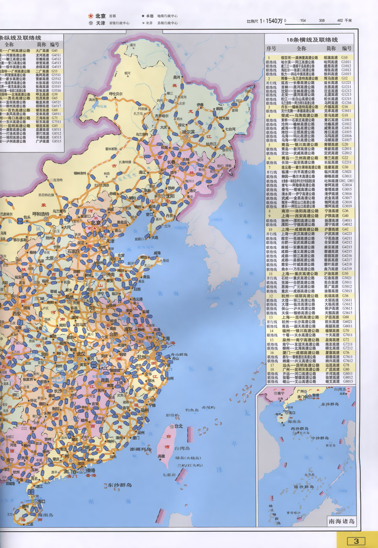The height and width of the screenshot is (548, 378).
Task: Click the 钓鱼岛 island label
Action: (192, 410)
